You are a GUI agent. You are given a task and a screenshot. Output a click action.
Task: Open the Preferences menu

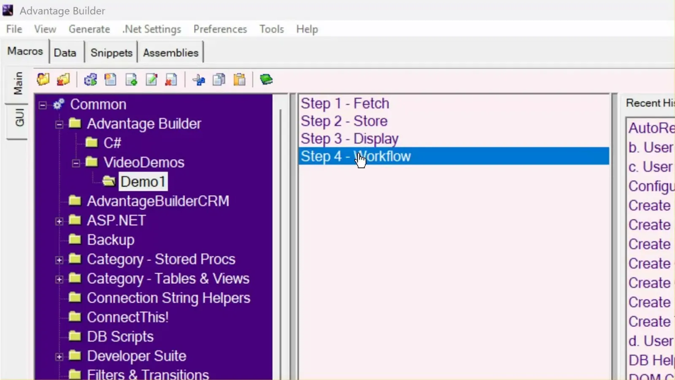pos(220,29)
